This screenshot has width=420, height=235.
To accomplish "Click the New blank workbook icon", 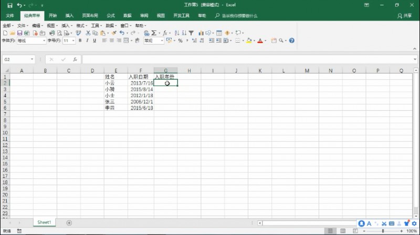I will point(5,33).
